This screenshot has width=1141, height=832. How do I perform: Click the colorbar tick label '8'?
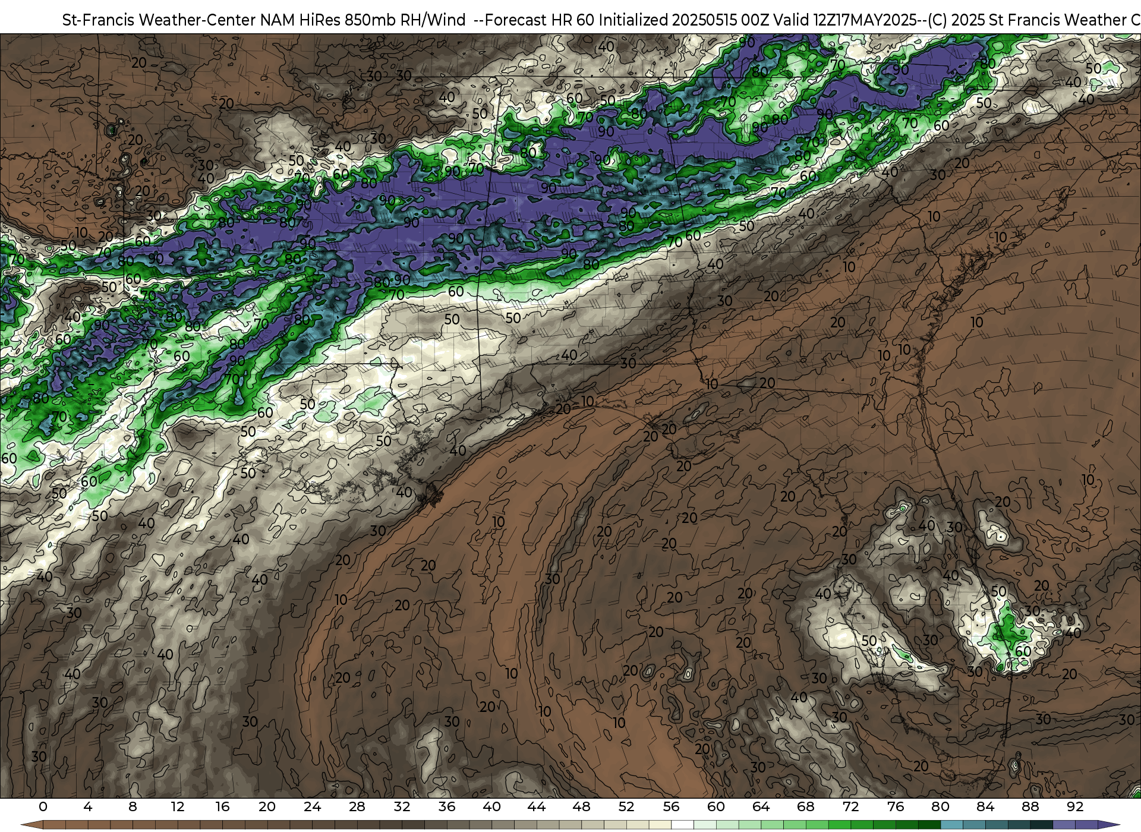coord(133,806)
